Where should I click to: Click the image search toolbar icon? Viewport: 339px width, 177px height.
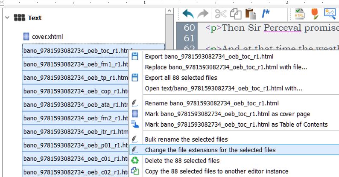pos(330,14)
